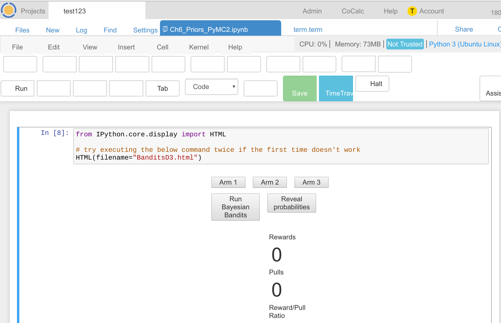Save the notebook
Image resolution: width=501 pixels, height=323 pixels.
pyautogui.click(x=300, y=88)
